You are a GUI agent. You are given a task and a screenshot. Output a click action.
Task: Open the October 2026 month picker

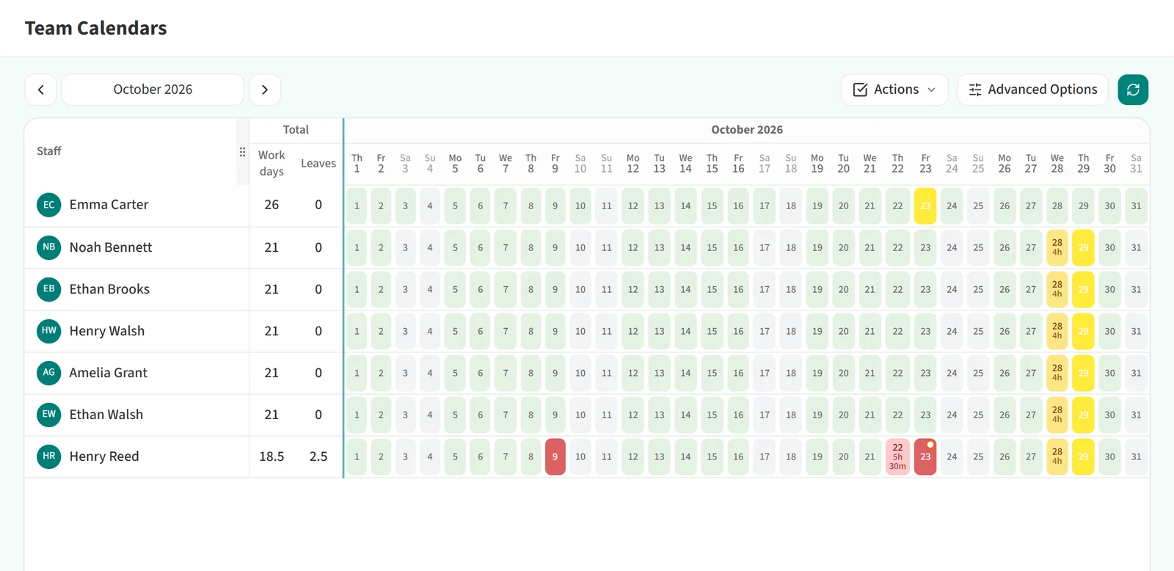click(153, 90)
